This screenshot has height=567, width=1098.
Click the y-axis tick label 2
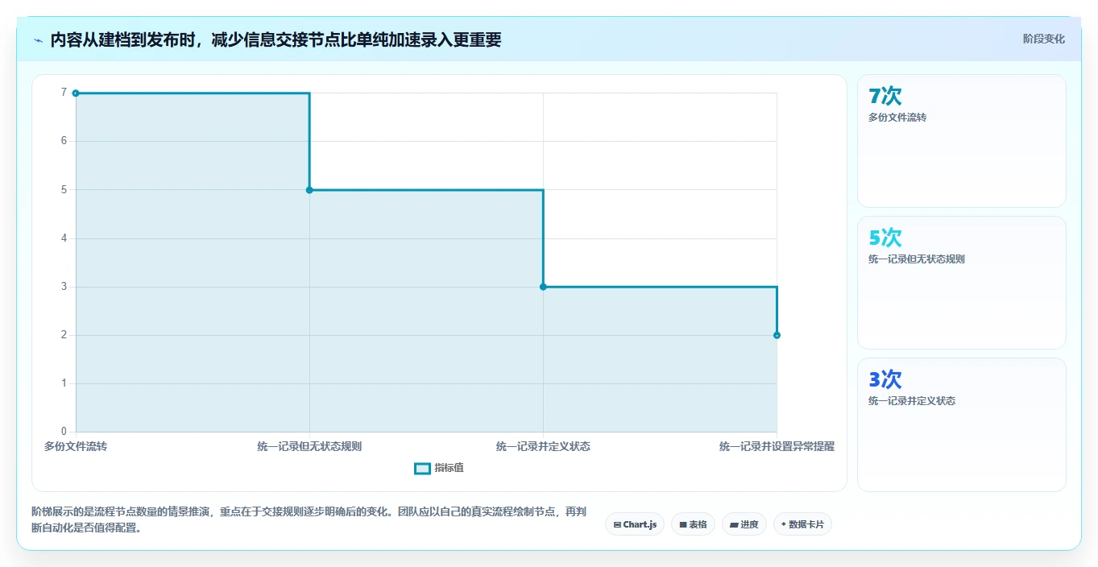[64, 334]
